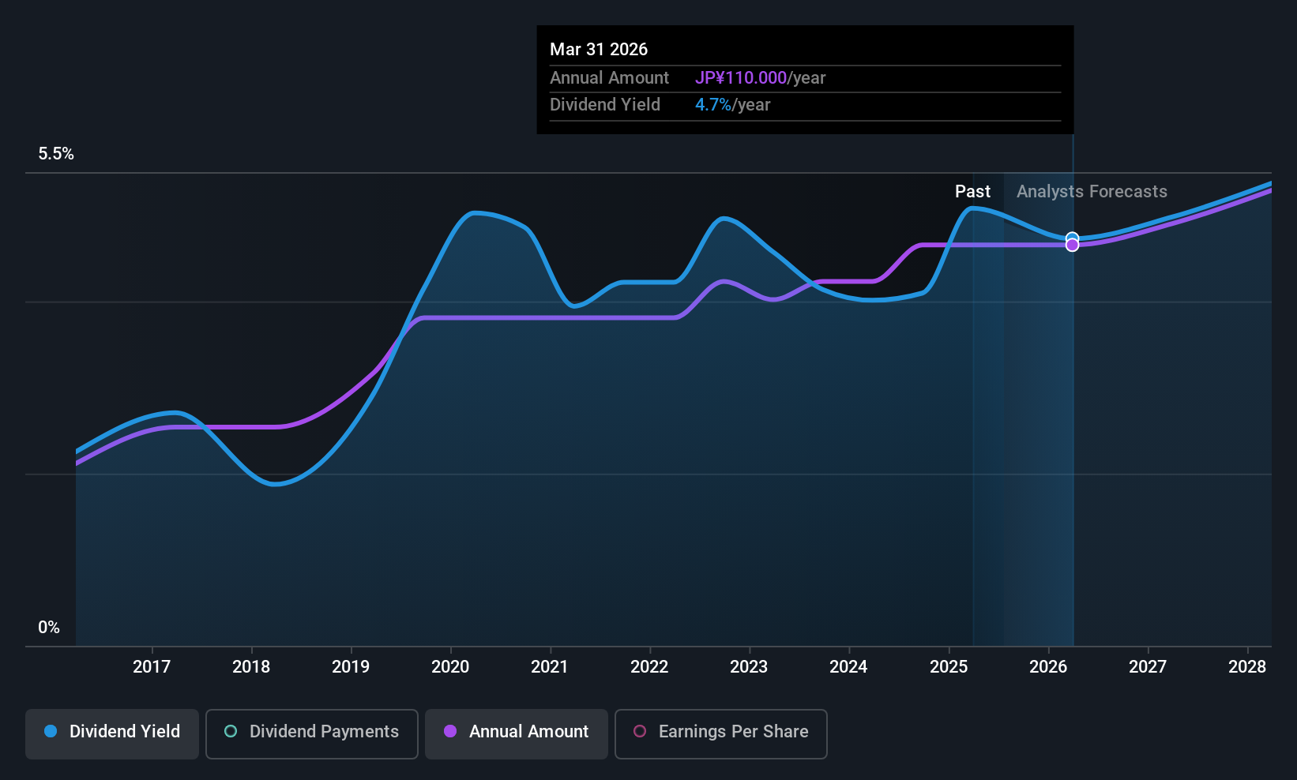
Task: Toggle the Dividend Yield legend button
Action: (112, 733)
